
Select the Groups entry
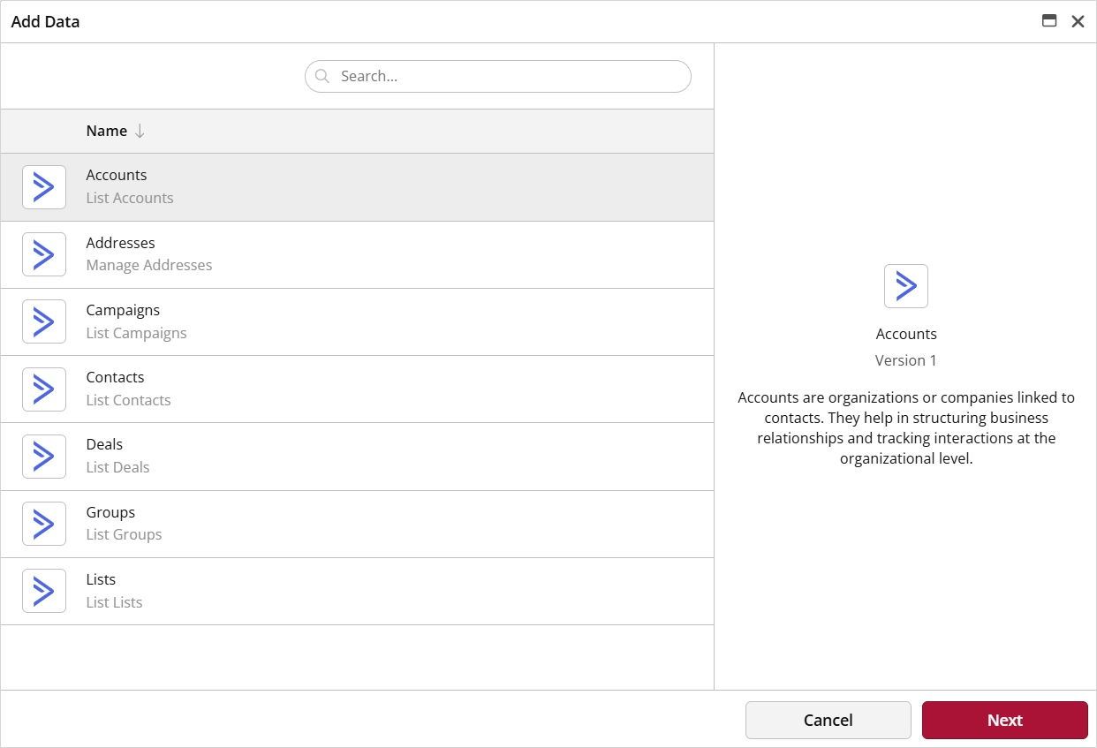[x=357, y=524]
